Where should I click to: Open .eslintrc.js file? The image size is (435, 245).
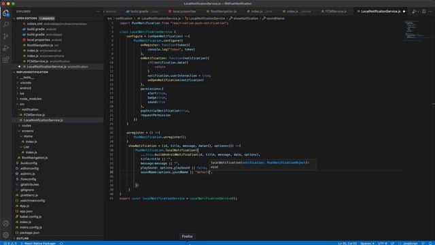coord(27,174)
